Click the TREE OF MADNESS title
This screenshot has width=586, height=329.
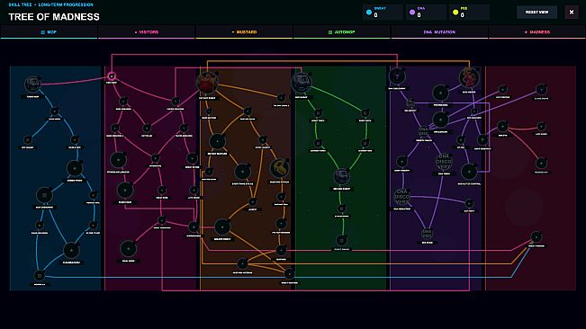tap(54, 17)
